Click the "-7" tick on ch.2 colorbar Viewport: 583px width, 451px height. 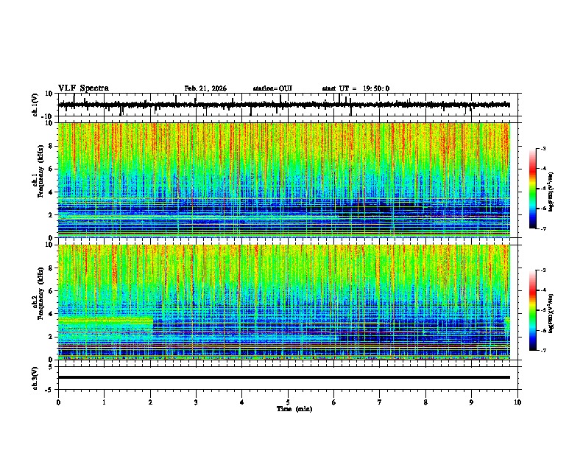tap(543, 350)
